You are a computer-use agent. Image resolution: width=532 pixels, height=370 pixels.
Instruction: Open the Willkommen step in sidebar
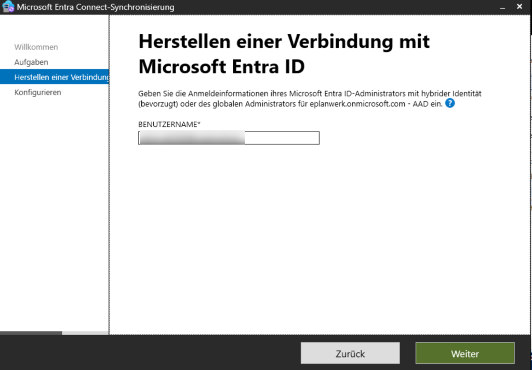coord(36,47)
